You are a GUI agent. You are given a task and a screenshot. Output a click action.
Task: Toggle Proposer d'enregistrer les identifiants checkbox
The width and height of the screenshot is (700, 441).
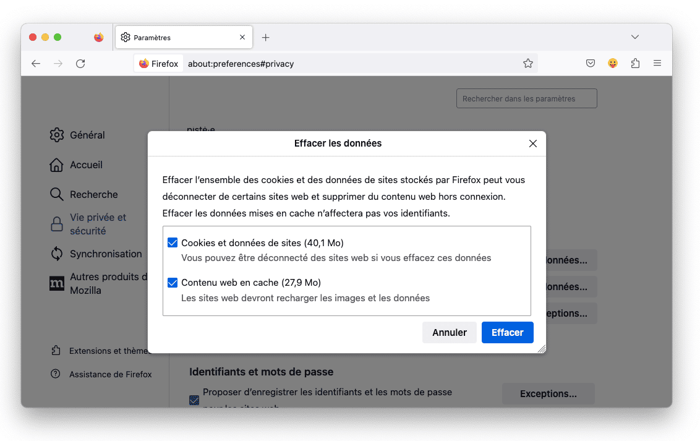pyautogui.click(x=194, y=400)
